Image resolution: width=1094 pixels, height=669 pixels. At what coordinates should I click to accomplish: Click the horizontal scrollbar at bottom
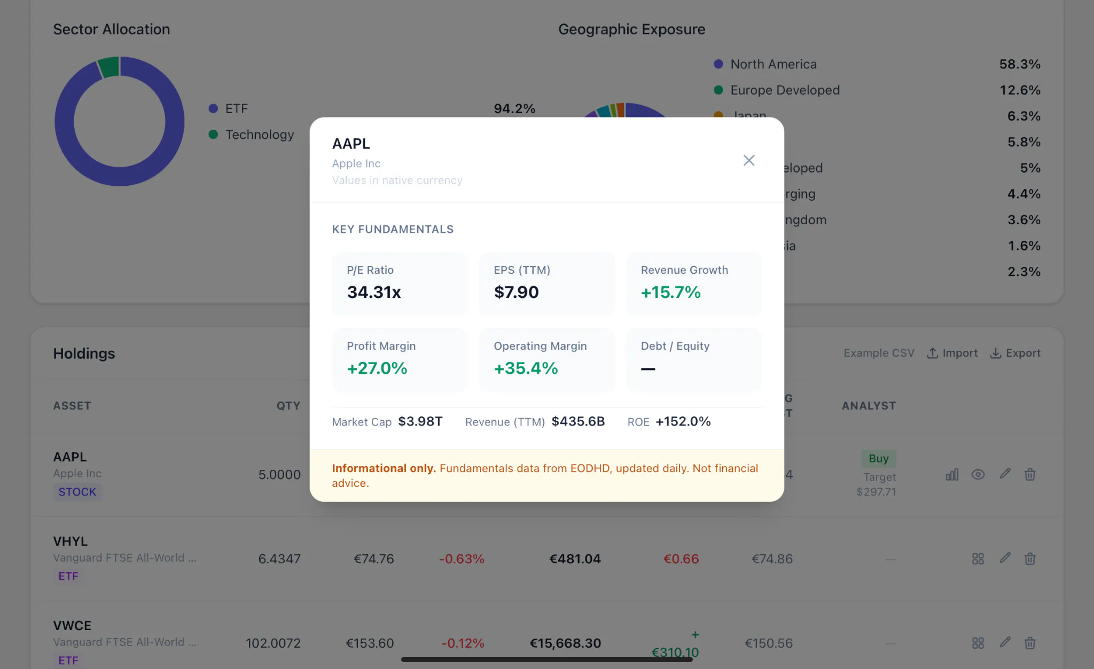click(x=547, y=659)
